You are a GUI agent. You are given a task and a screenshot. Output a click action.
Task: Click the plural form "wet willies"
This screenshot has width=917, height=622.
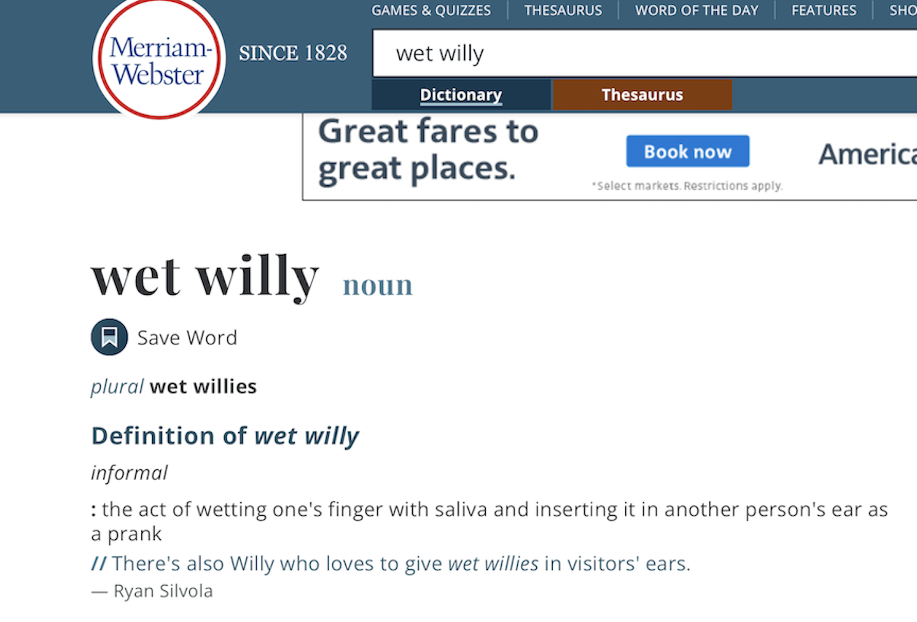[x=203, y=386]
